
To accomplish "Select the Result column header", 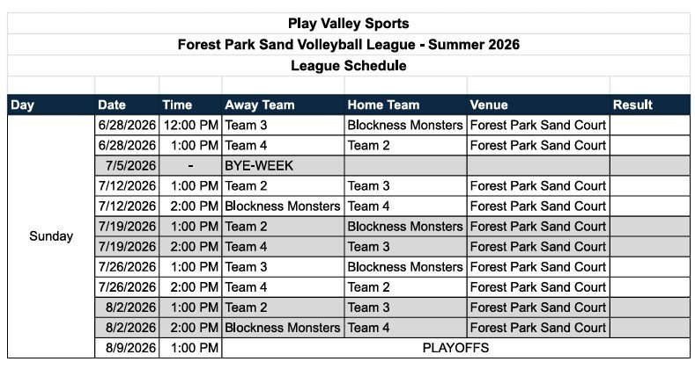I will pos(650,105).
